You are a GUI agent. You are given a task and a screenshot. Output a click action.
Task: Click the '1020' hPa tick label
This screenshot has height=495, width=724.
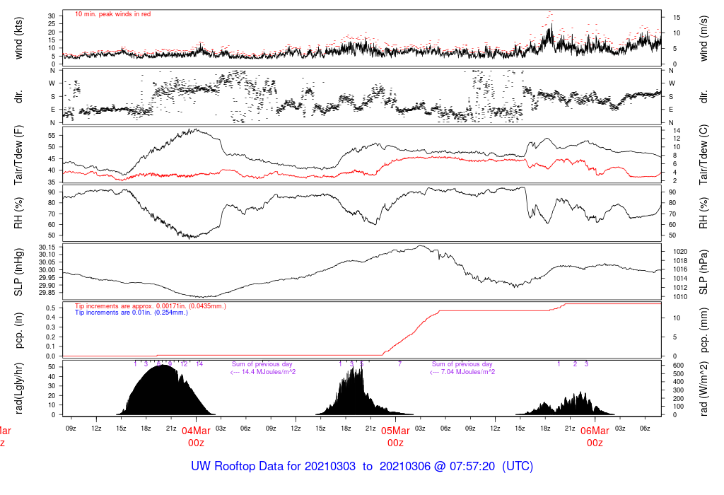(x=680, y=252)
